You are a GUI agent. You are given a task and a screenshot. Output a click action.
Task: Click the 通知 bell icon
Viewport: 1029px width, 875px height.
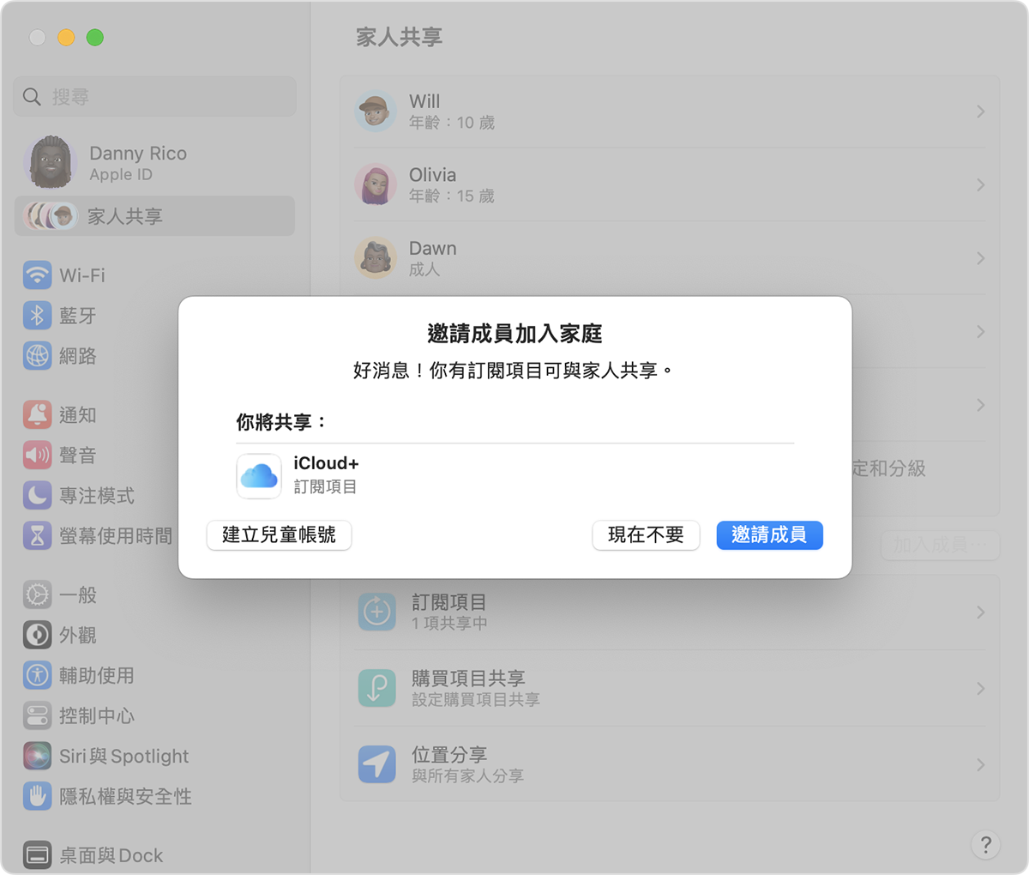(x=38, y=414)
